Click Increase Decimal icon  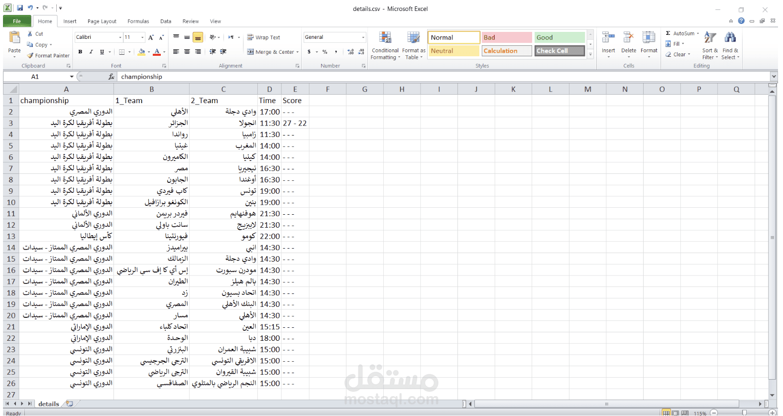tap(350, 52)
